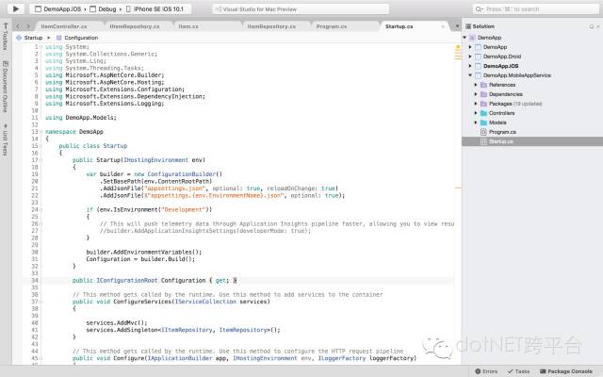The image size is (603, 377).
Task: Click the Solution pad header icon
Action: [468, 26]
